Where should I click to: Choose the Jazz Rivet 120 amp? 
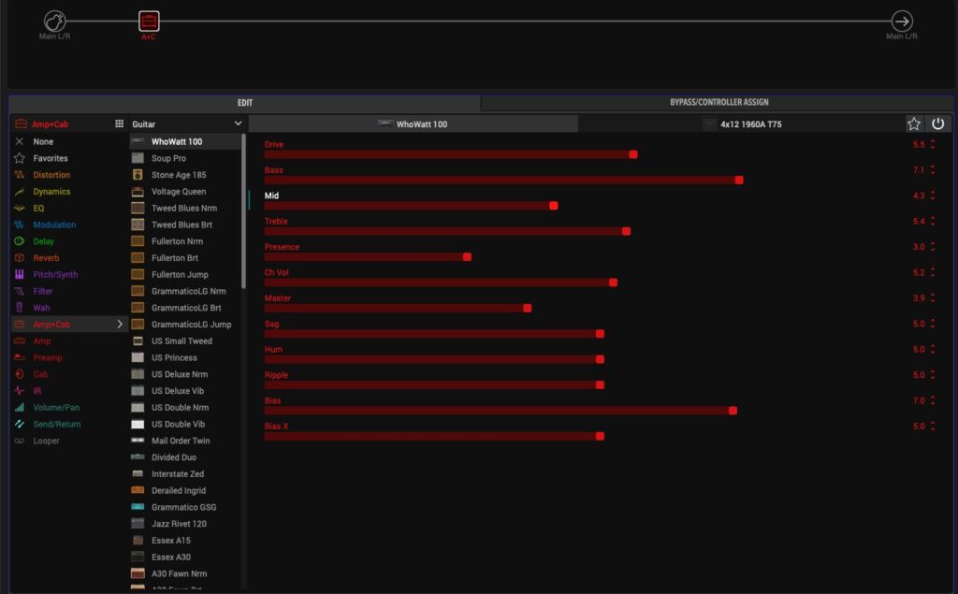180,524
